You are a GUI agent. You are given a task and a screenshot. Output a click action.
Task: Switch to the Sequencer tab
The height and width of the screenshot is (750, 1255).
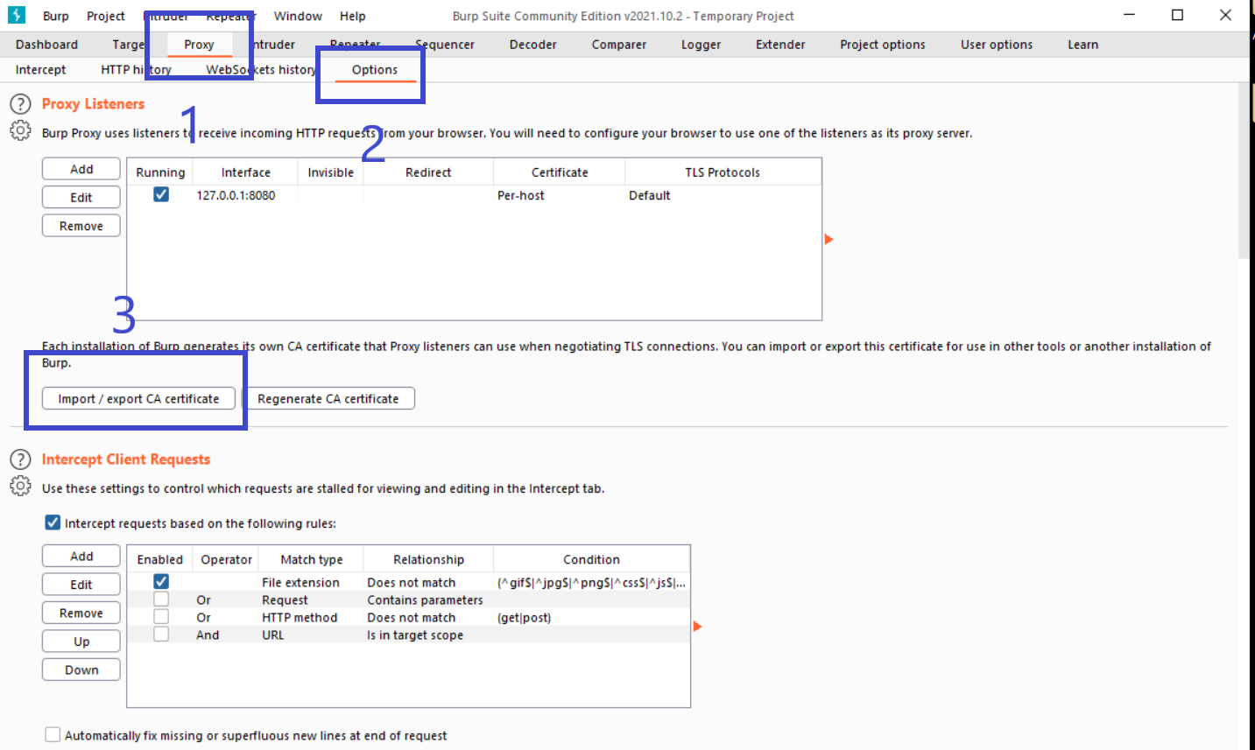coord(445,45)
